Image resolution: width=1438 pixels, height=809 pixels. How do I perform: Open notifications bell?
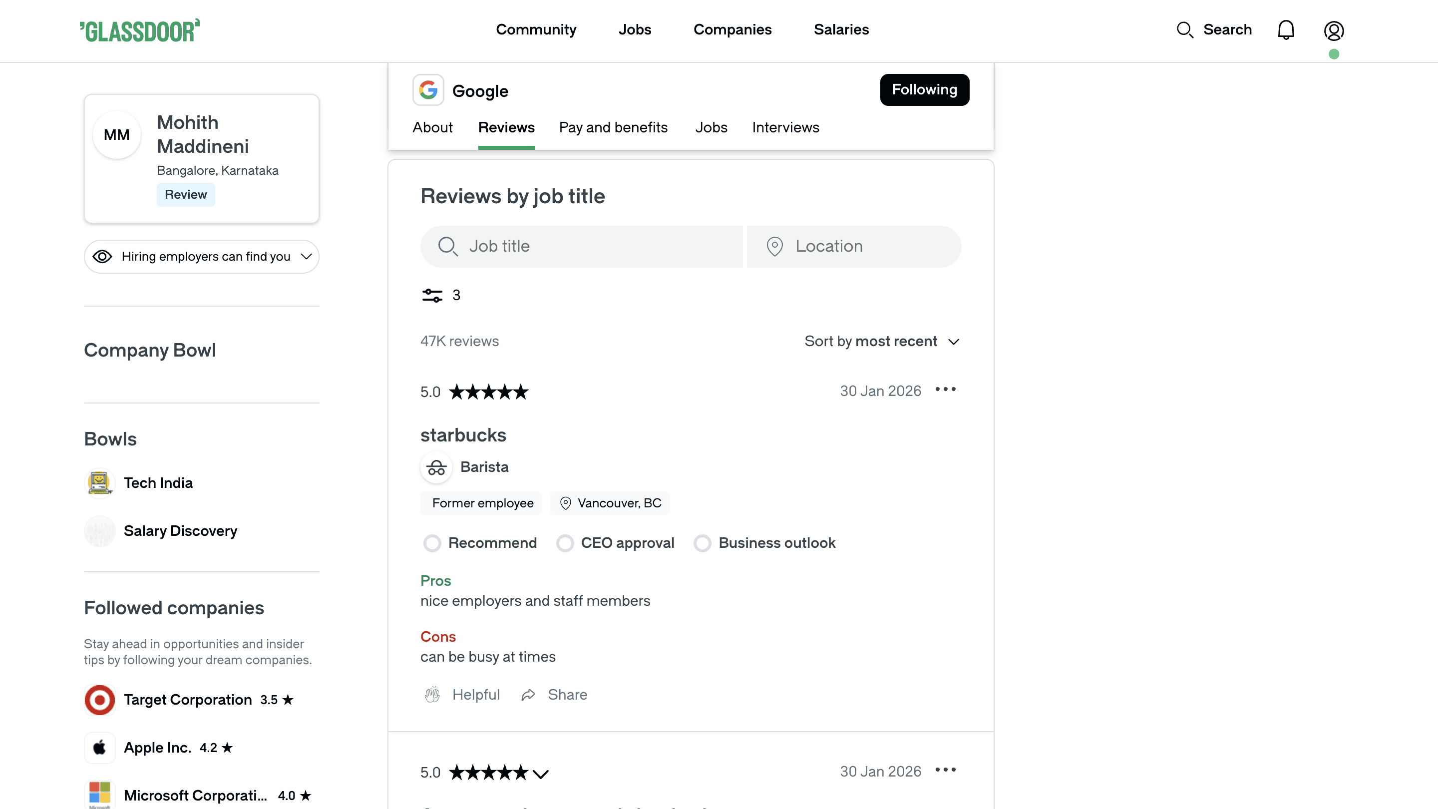(x=1286, y=29)
